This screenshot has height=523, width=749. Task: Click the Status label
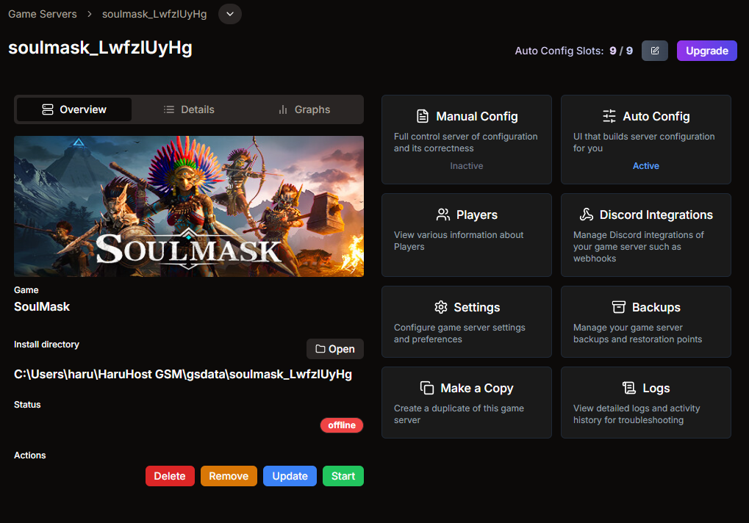point(27,404)
